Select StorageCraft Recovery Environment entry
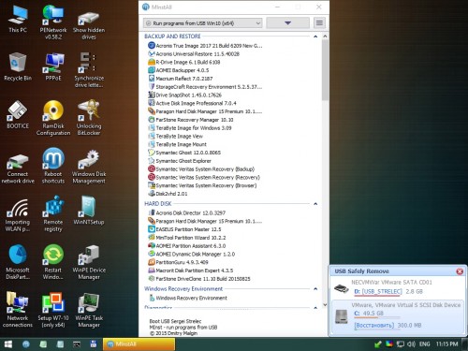 pos(205,87)
